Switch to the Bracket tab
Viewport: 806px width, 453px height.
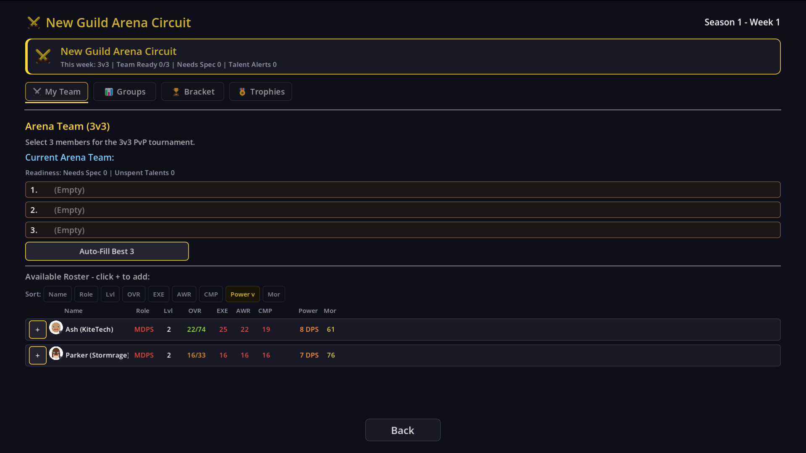(193, 91)
